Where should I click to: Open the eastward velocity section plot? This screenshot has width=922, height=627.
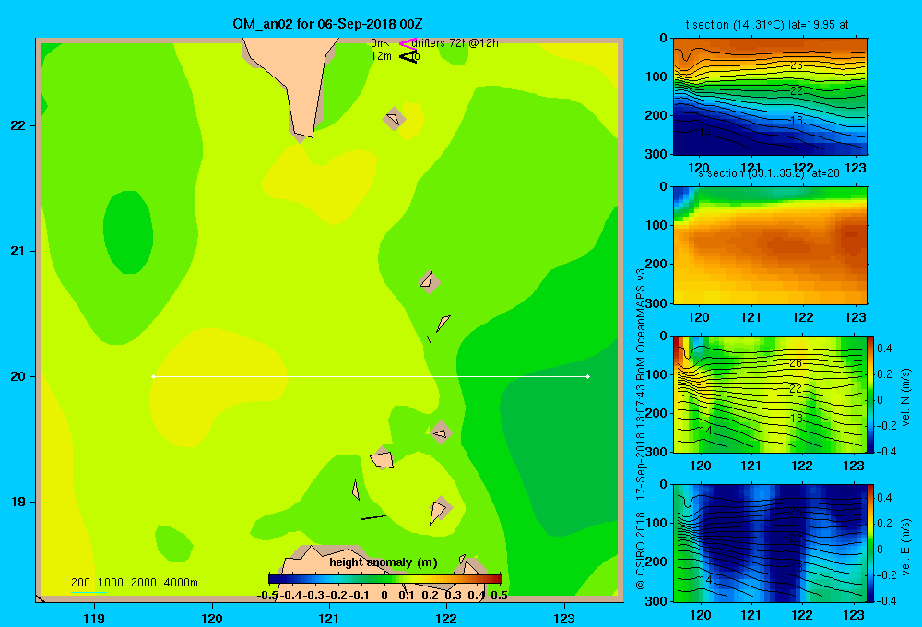coord(770,543)
